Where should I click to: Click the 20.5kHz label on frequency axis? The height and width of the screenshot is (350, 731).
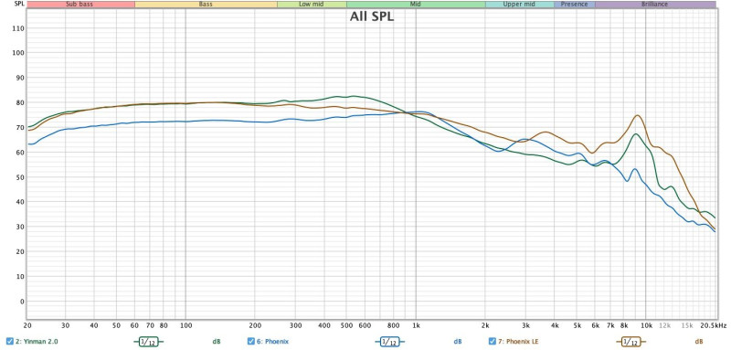pyautogui.click(x=714, y=325)
